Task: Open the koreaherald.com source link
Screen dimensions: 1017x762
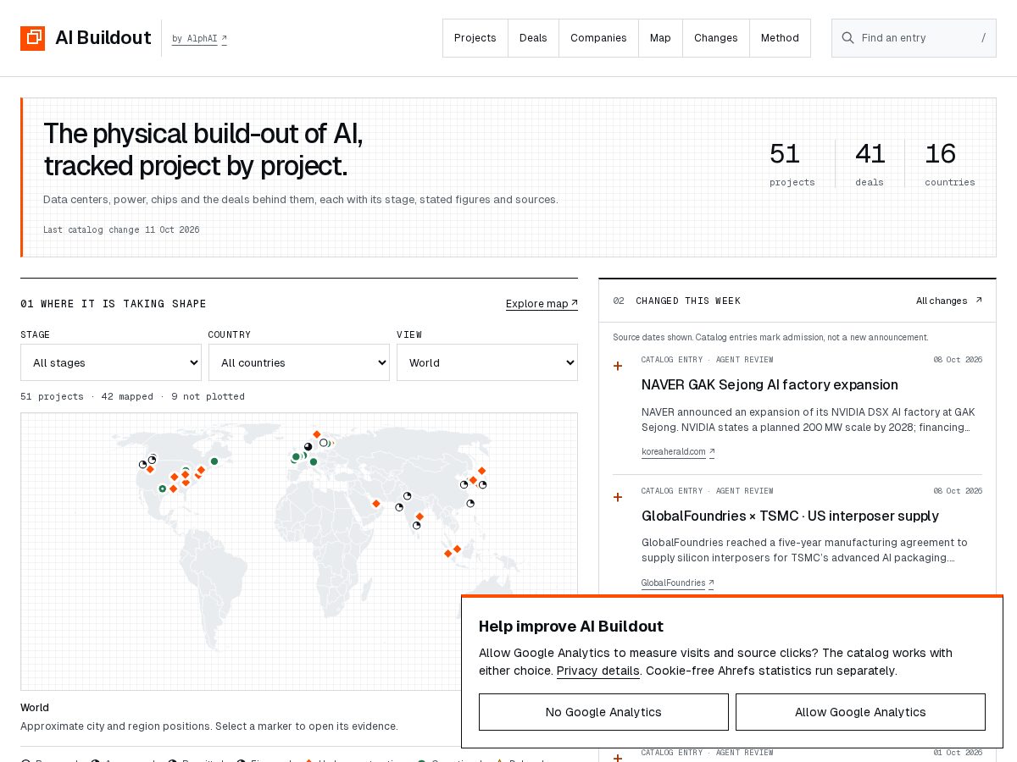Action: (678, 452)
